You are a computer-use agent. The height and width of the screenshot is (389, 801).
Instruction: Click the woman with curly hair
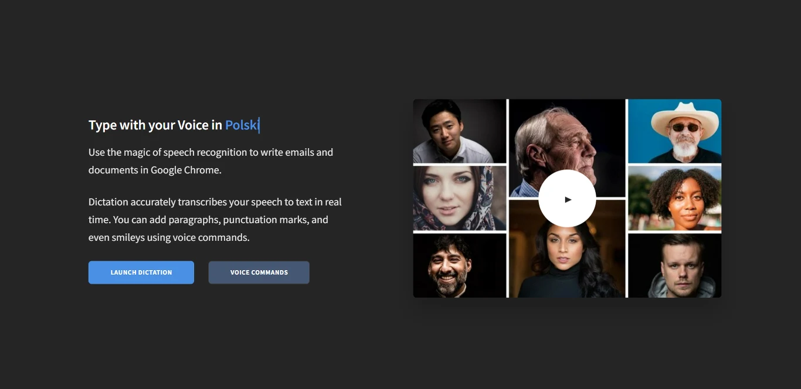click(x=674, y=198)
